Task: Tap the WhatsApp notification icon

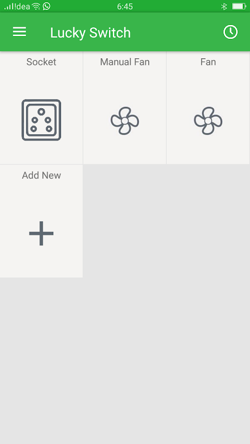Action: pos(47,6)
